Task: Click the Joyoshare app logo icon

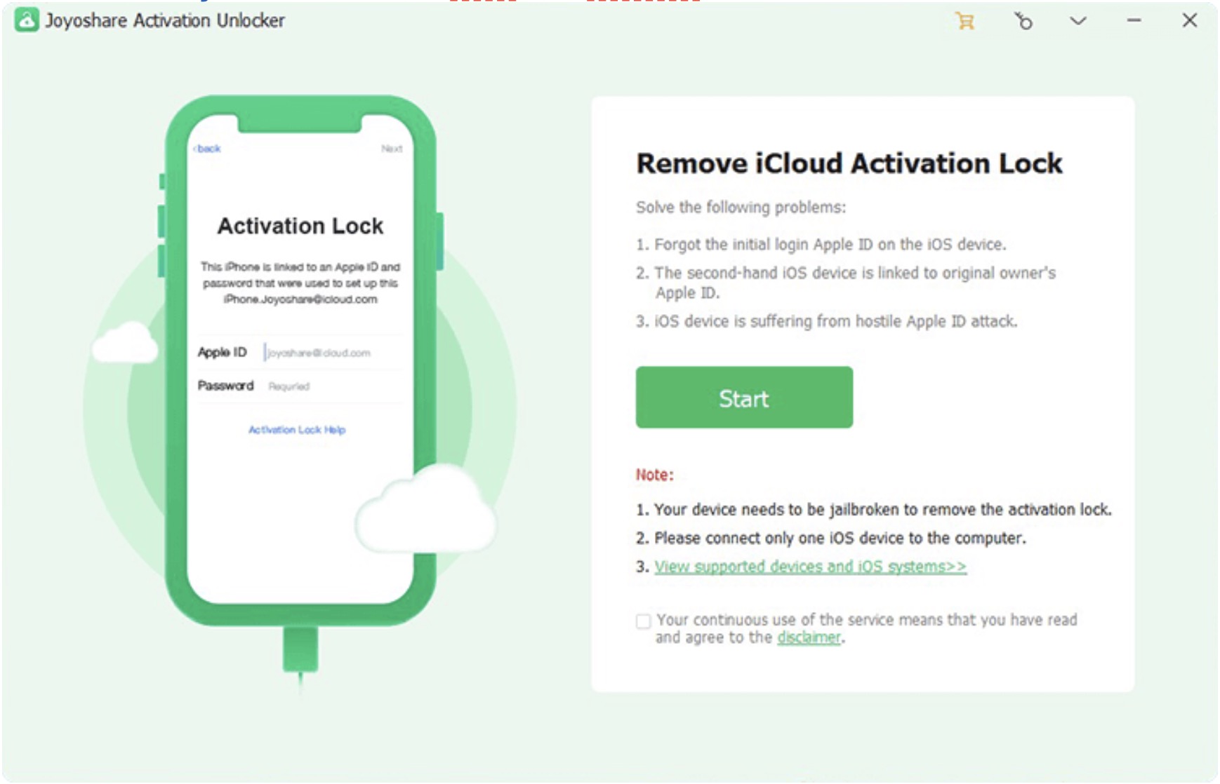Action: [27, 20]
